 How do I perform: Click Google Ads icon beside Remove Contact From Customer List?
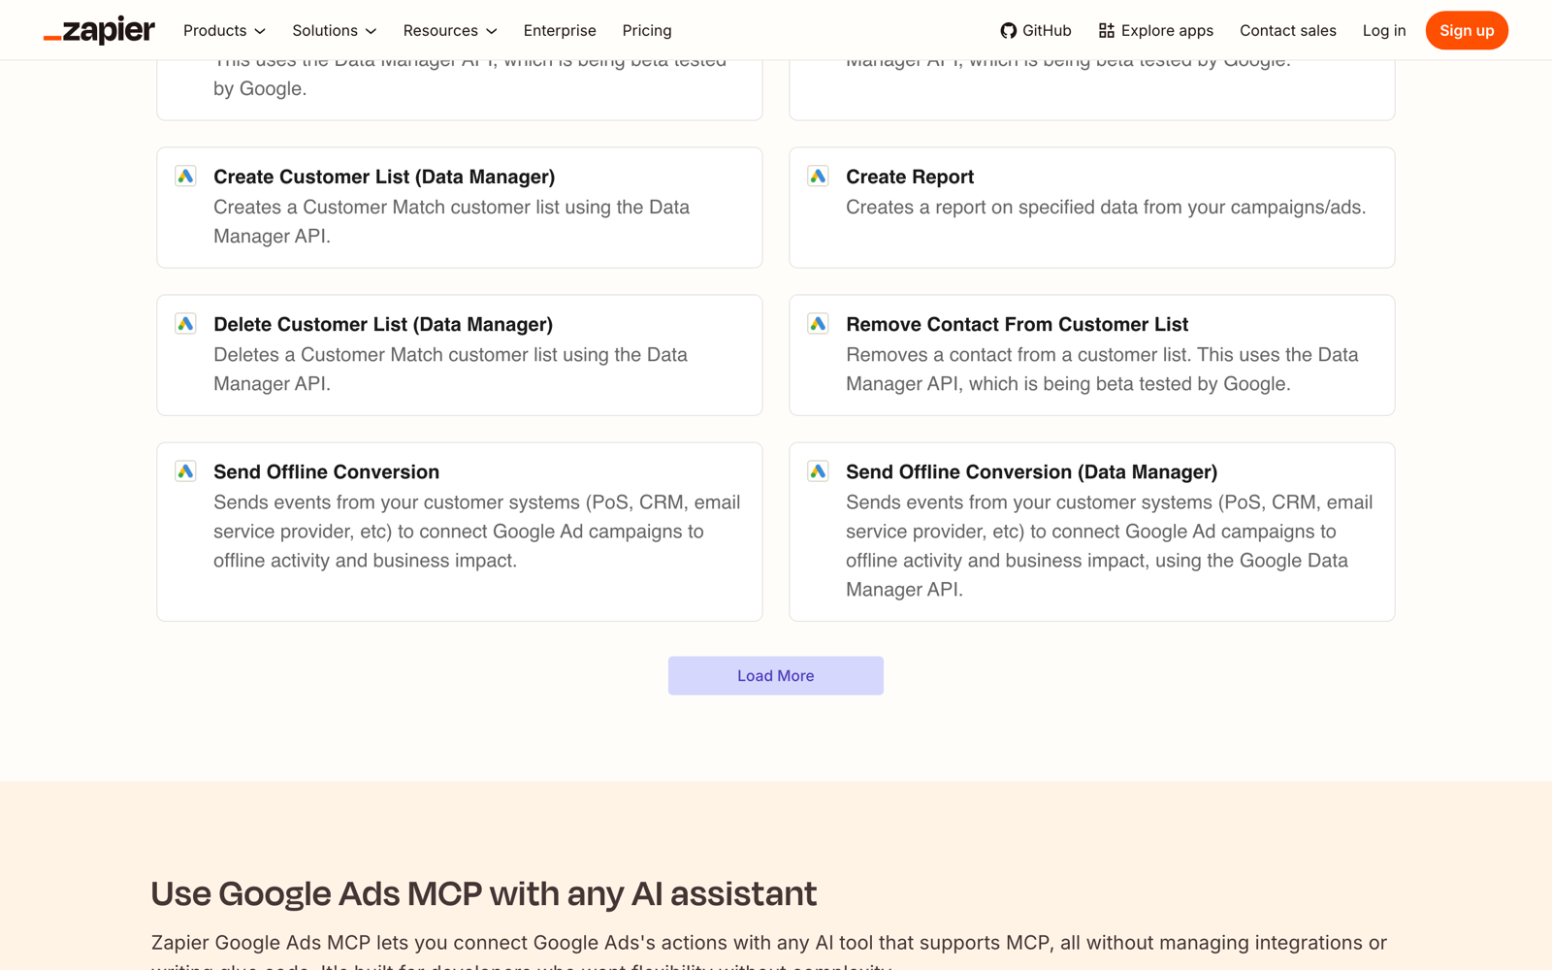coord(818,323)
